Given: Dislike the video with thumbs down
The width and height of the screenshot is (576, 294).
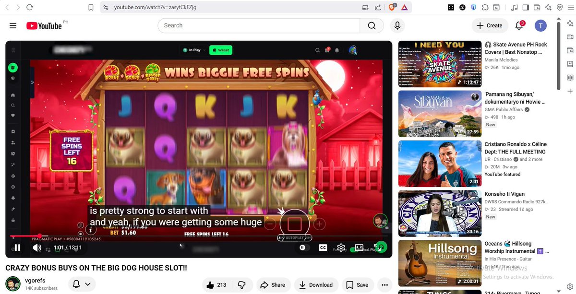Looking at the screenshot, I should click(x=241, y=285).
